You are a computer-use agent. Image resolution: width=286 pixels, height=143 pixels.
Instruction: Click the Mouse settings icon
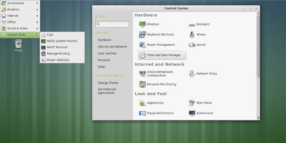click(192, 35)
